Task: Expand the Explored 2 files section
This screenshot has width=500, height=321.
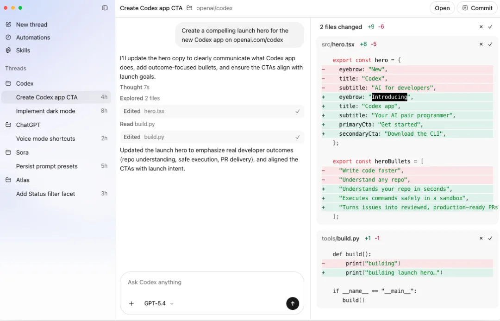Action: pyautogui.click(x=140, y=98)
